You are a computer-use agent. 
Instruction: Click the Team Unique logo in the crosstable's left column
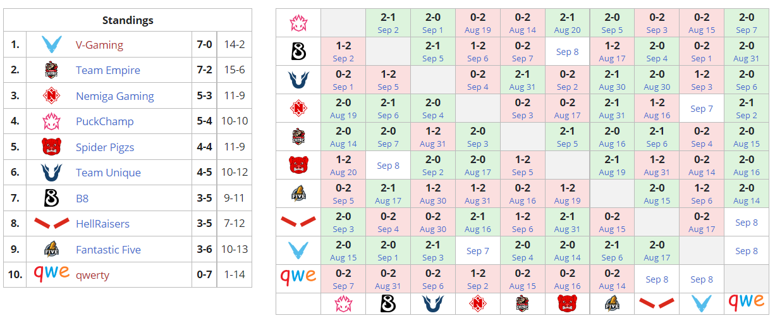point(298,80)
